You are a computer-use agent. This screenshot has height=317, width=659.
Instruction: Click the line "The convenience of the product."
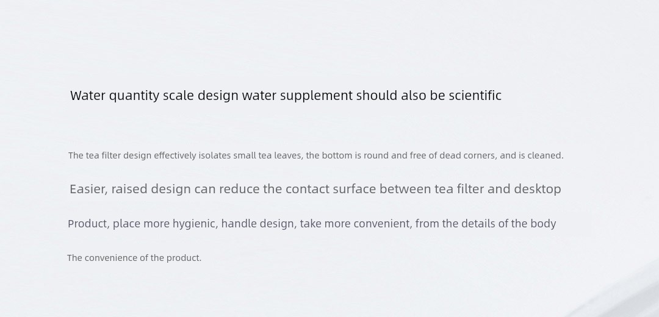tap(134, 258)
